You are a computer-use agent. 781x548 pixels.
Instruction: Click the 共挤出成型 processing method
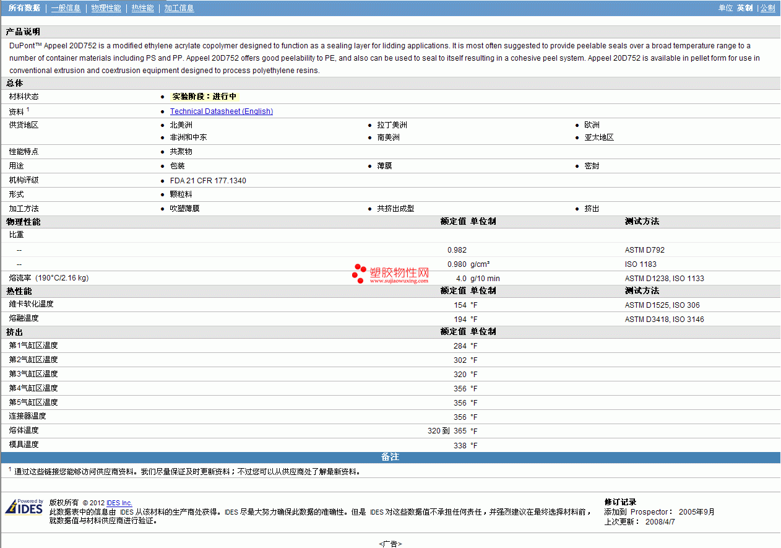click(395, 209)
